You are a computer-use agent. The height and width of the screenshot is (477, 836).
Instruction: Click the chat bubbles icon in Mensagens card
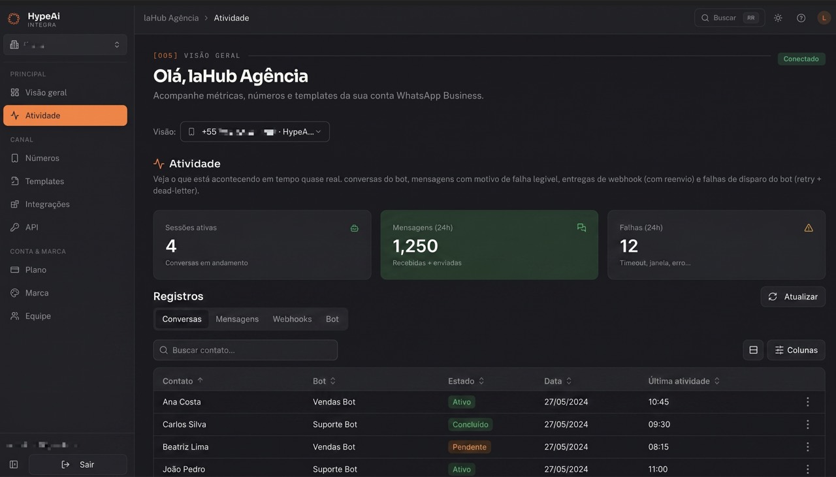[581, 228]
